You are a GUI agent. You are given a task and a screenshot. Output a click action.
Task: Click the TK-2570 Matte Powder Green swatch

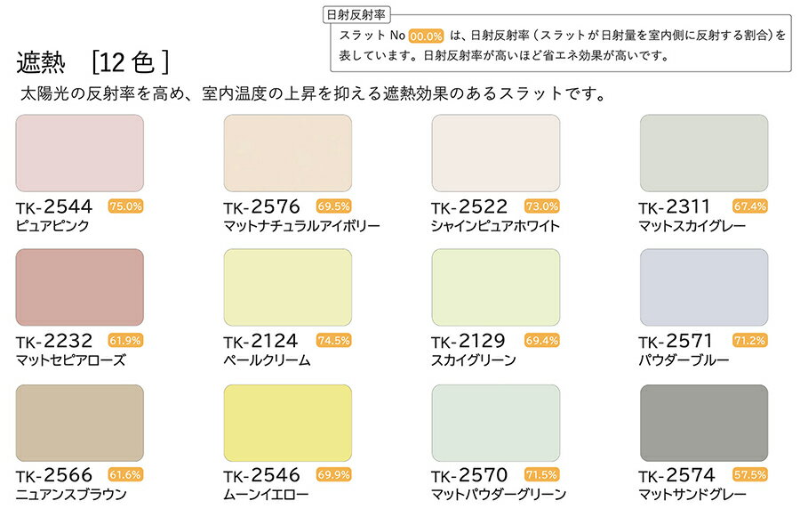(495, 423)
